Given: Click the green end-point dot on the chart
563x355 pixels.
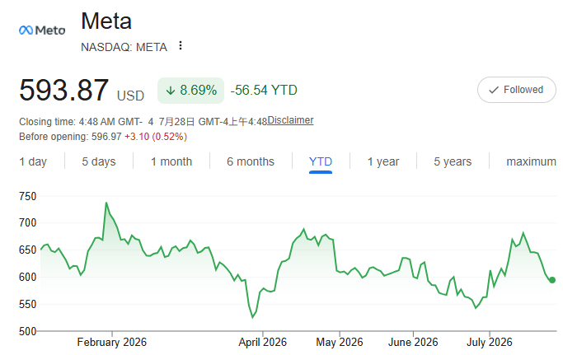Looking at the screenshot, I should (552, 280).
